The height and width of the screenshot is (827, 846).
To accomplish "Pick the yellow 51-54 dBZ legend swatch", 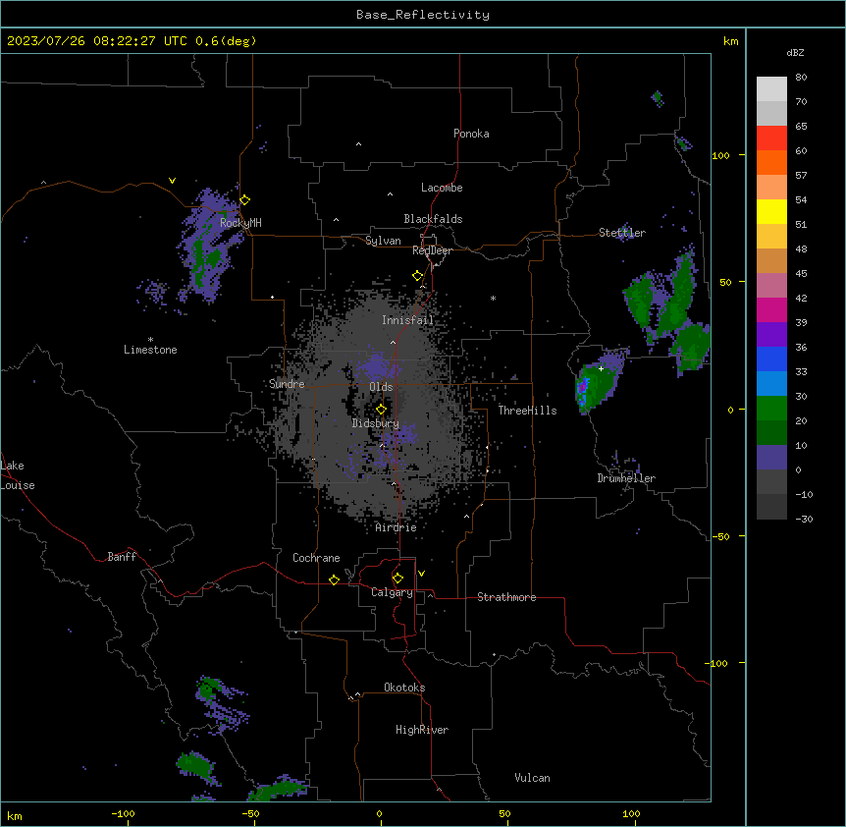I will click(x=771, y=211).
